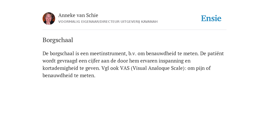Open the author name Anneke van Schie
The image size is (269, 134).
[x=78, y=15]
